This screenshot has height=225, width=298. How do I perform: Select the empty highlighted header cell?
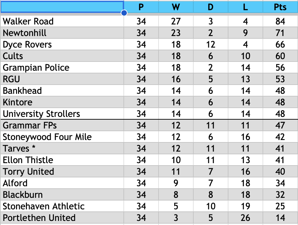tap(62, 7)
